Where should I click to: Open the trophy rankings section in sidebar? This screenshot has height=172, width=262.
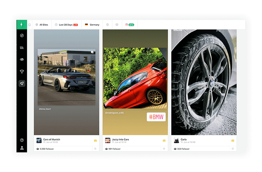pos(22,71)
